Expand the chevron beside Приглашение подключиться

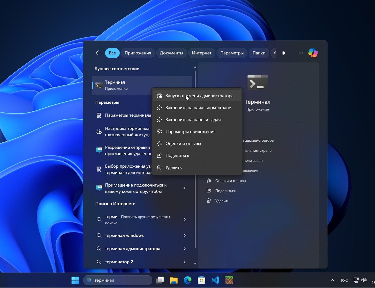tap(185, 188)
